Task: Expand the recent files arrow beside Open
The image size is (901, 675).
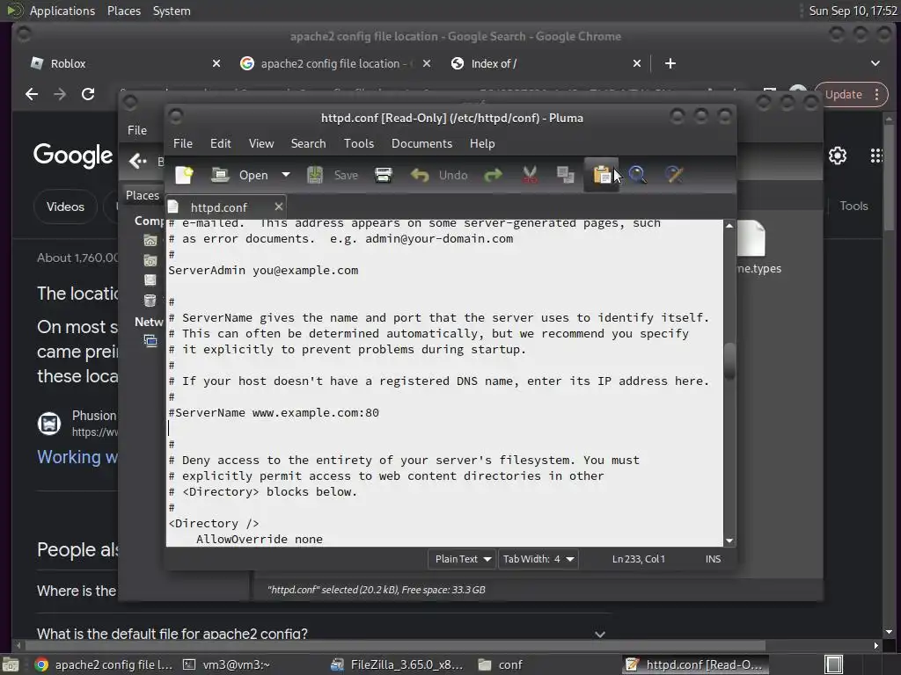Action: (286, 175)
